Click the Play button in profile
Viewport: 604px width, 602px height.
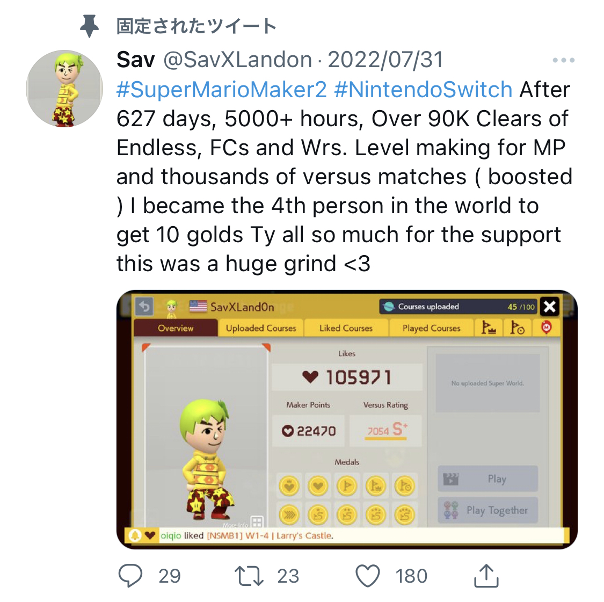coord(487,478)
